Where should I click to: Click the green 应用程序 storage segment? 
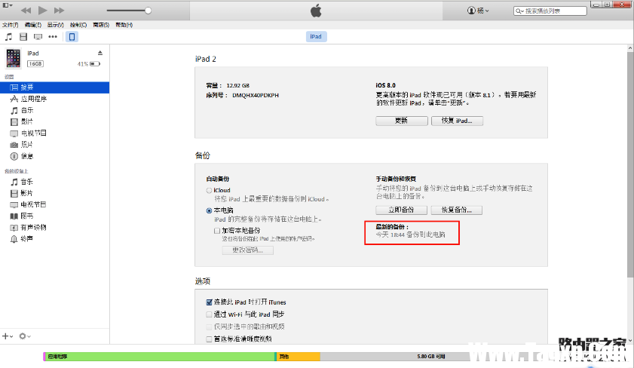[x=160, y=356]
